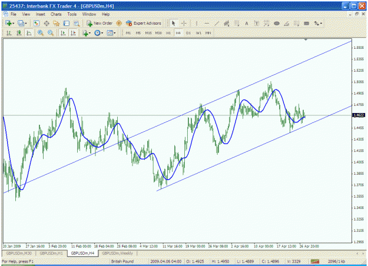The height and width of the screenshot is (266, 368).
Task: Select the text label 'T' tool
Action: (x=257, y=23)
